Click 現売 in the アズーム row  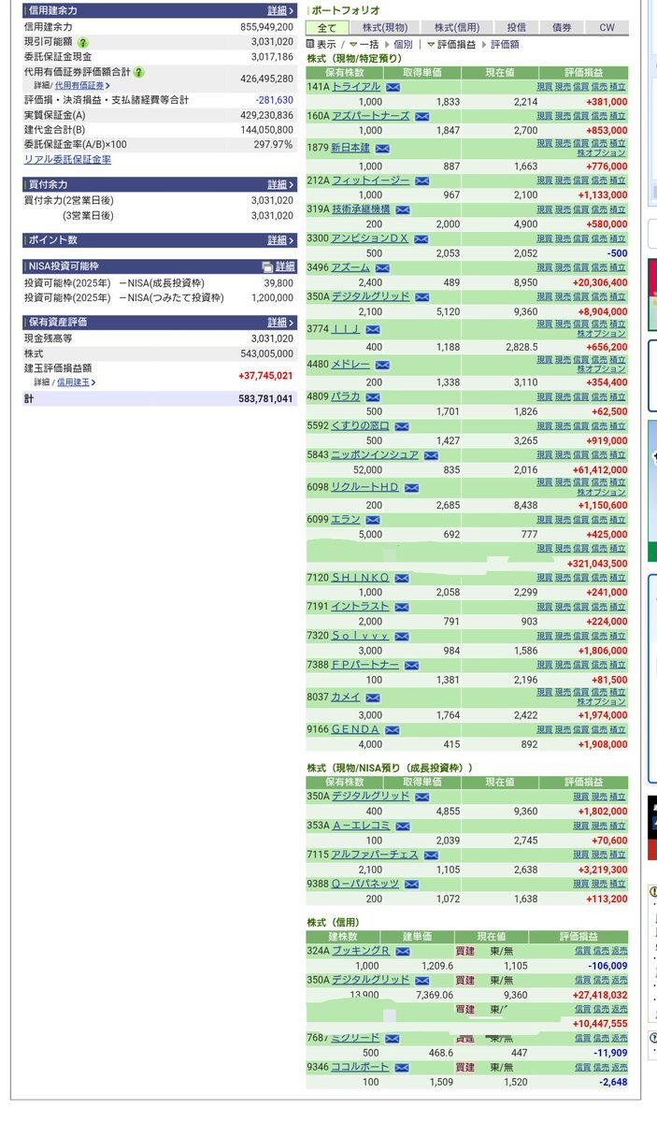point(563,267)
